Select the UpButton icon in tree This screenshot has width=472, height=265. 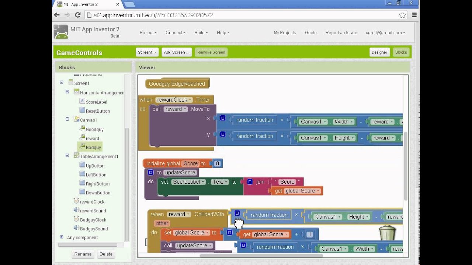[x=82, y=165]
